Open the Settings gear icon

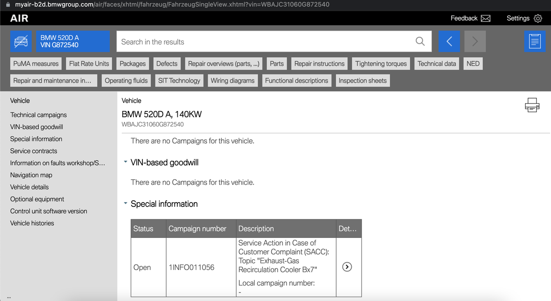coord(538,18)
